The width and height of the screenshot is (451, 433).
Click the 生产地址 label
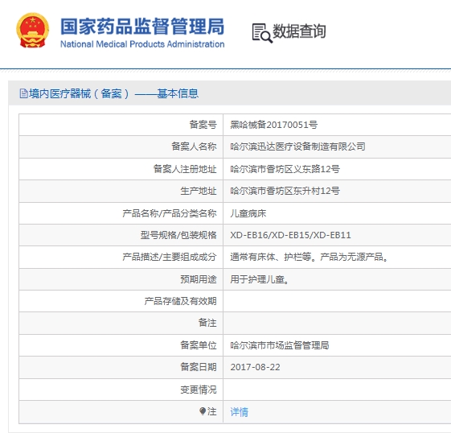pyautogui.click(x=199, y=191)
